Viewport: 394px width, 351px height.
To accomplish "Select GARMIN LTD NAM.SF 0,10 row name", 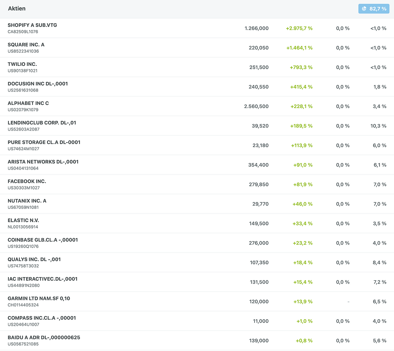I will tap(39, 298).
